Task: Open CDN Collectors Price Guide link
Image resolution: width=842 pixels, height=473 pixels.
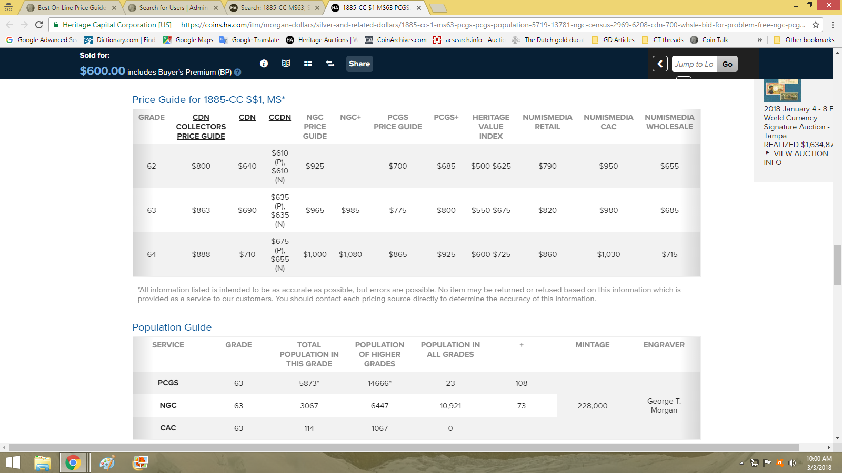Action: (201, 127)
